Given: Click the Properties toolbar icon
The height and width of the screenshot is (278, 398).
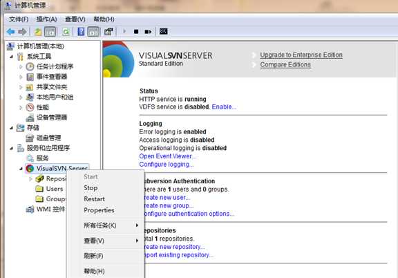Looking at the screenshot, I should [108, 32].
